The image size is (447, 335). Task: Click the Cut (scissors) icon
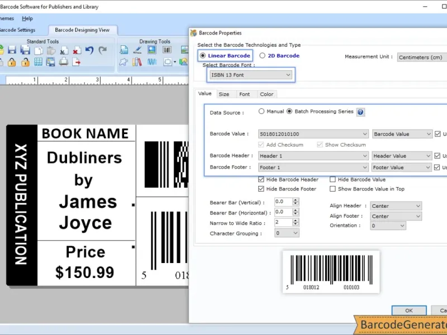(x=64, y=50)
